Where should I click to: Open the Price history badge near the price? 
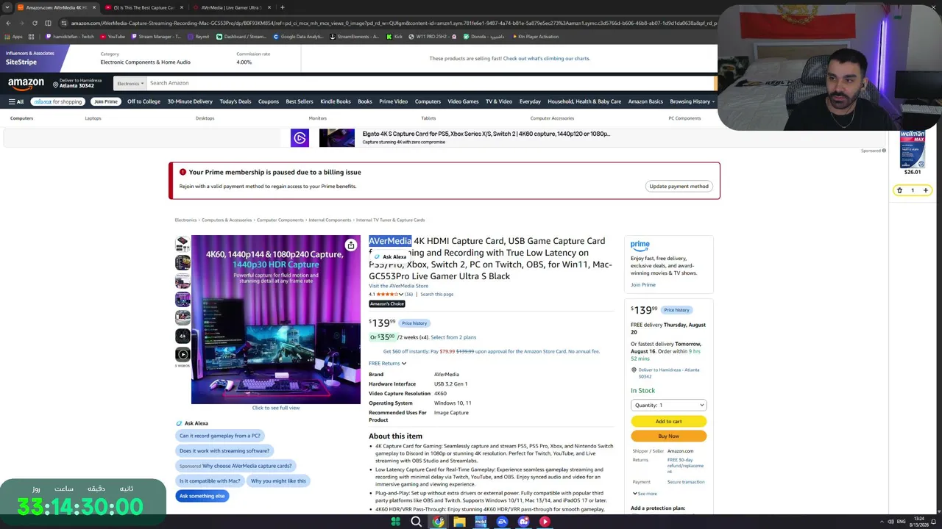(x=414, y=323)
